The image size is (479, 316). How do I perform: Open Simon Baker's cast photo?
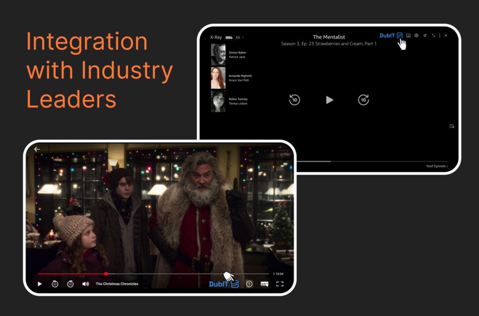(218, 55)
